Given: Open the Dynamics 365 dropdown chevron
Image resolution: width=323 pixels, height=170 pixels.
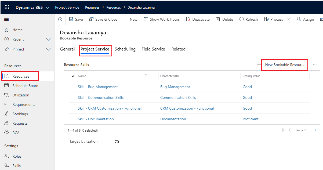Looking at the screenshot, I should click(48, 8).
